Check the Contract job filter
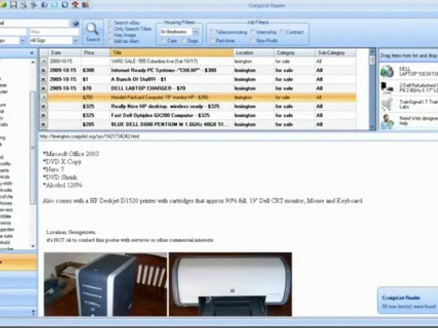 click(x=282, y=32)
